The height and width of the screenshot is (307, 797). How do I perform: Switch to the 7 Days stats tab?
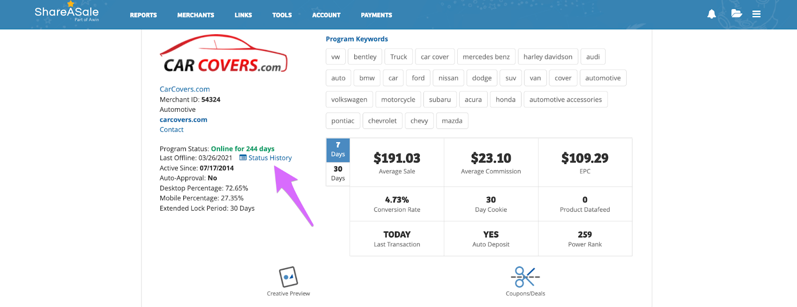pos(338,150)
